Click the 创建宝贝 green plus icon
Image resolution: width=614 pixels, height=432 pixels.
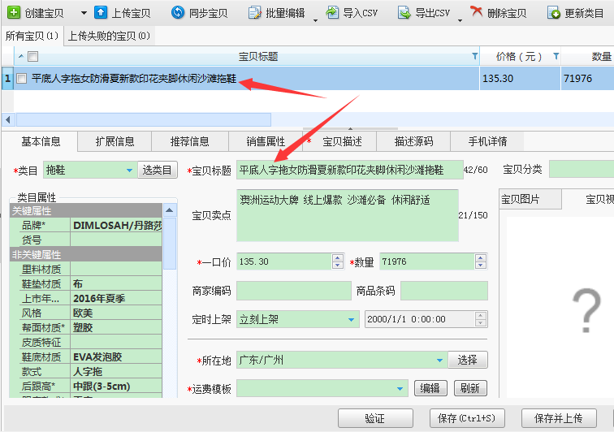[14, 13]
